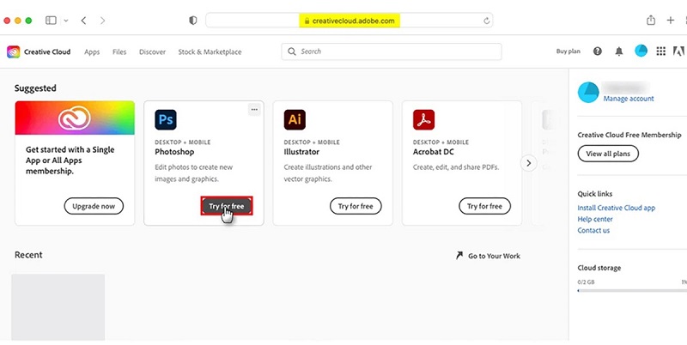Click the Illustrator Ai app icon
The height and width of the screenshot is (345, 687).
pos(295,119)
